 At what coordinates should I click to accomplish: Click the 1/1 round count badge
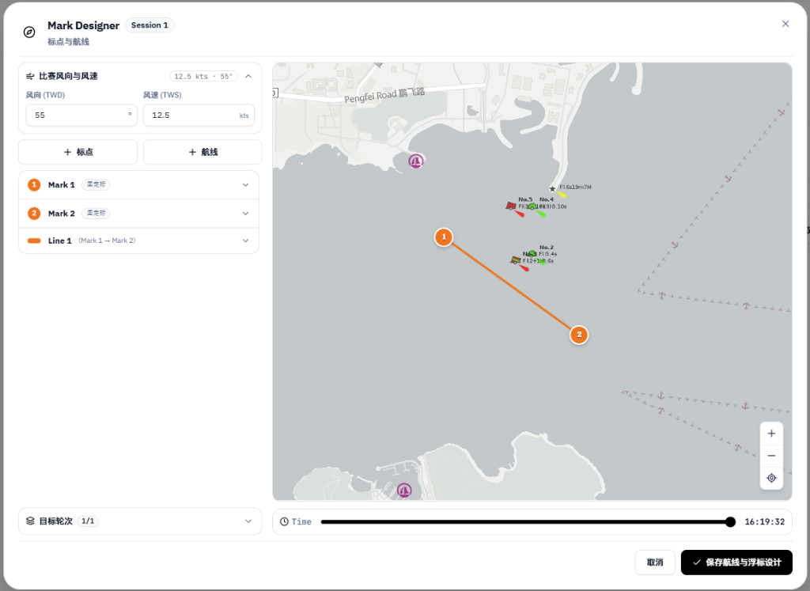coord(88,521)
